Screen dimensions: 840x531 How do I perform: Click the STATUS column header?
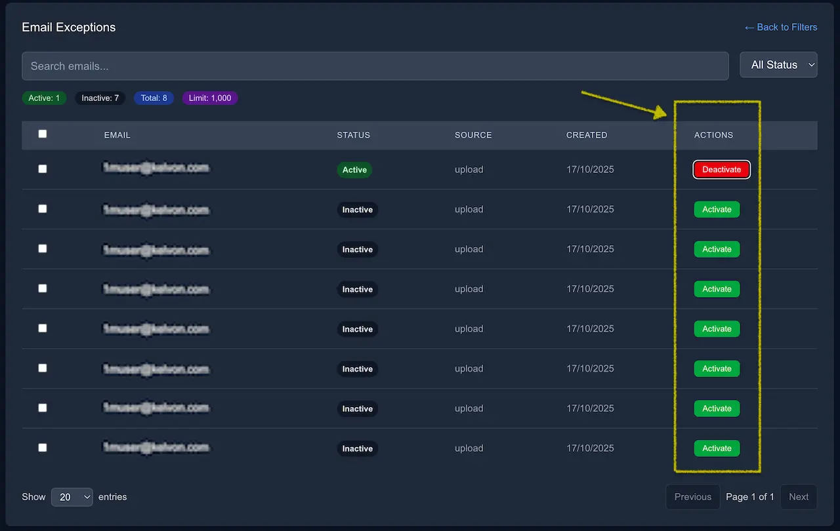353,135
